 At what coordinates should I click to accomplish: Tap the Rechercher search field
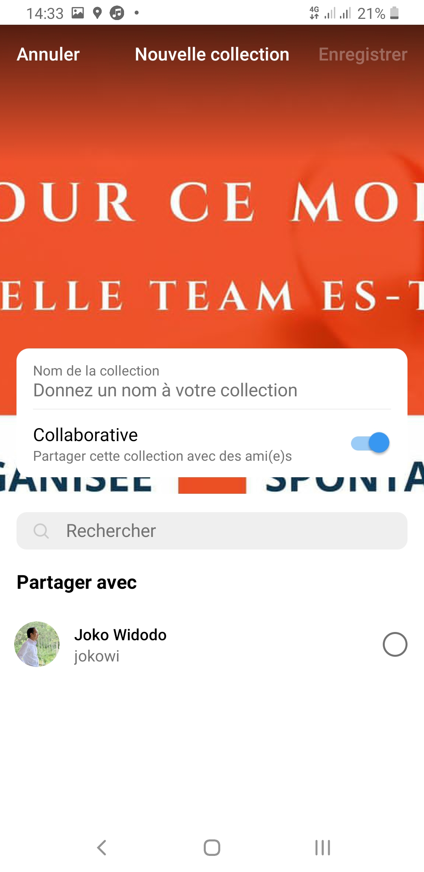pyautogui.click(x=212, y=531)
